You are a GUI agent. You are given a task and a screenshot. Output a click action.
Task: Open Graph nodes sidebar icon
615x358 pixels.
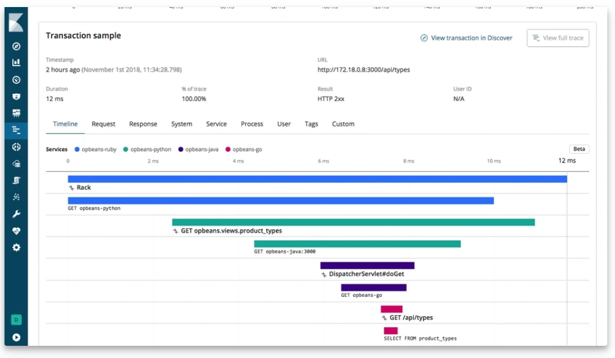point(16,197)
